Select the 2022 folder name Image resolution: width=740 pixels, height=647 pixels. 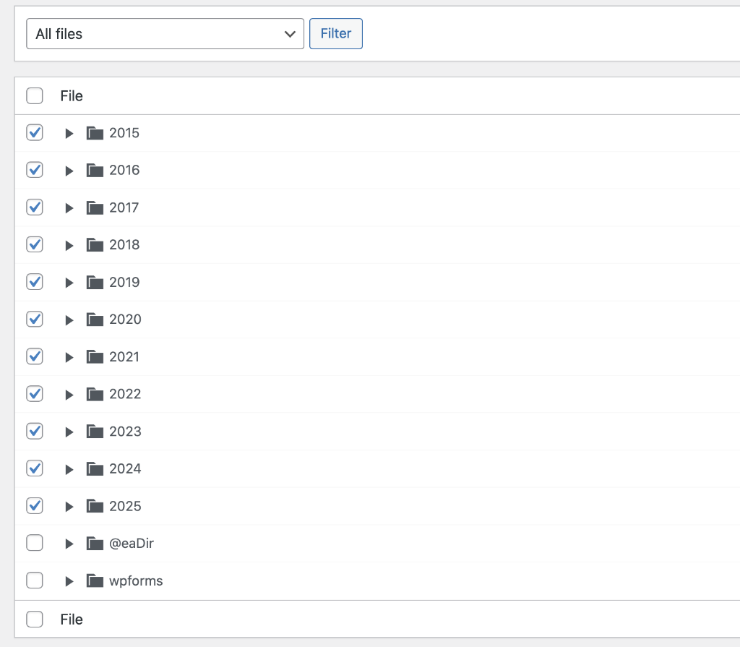[x=125, y=394]
